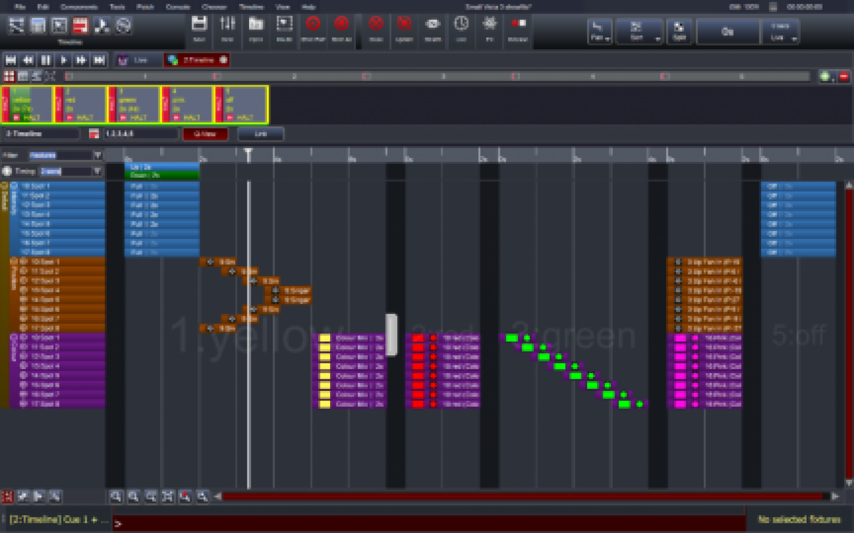Click the magenta colour swatch for Spot 1

coord(680,338)
